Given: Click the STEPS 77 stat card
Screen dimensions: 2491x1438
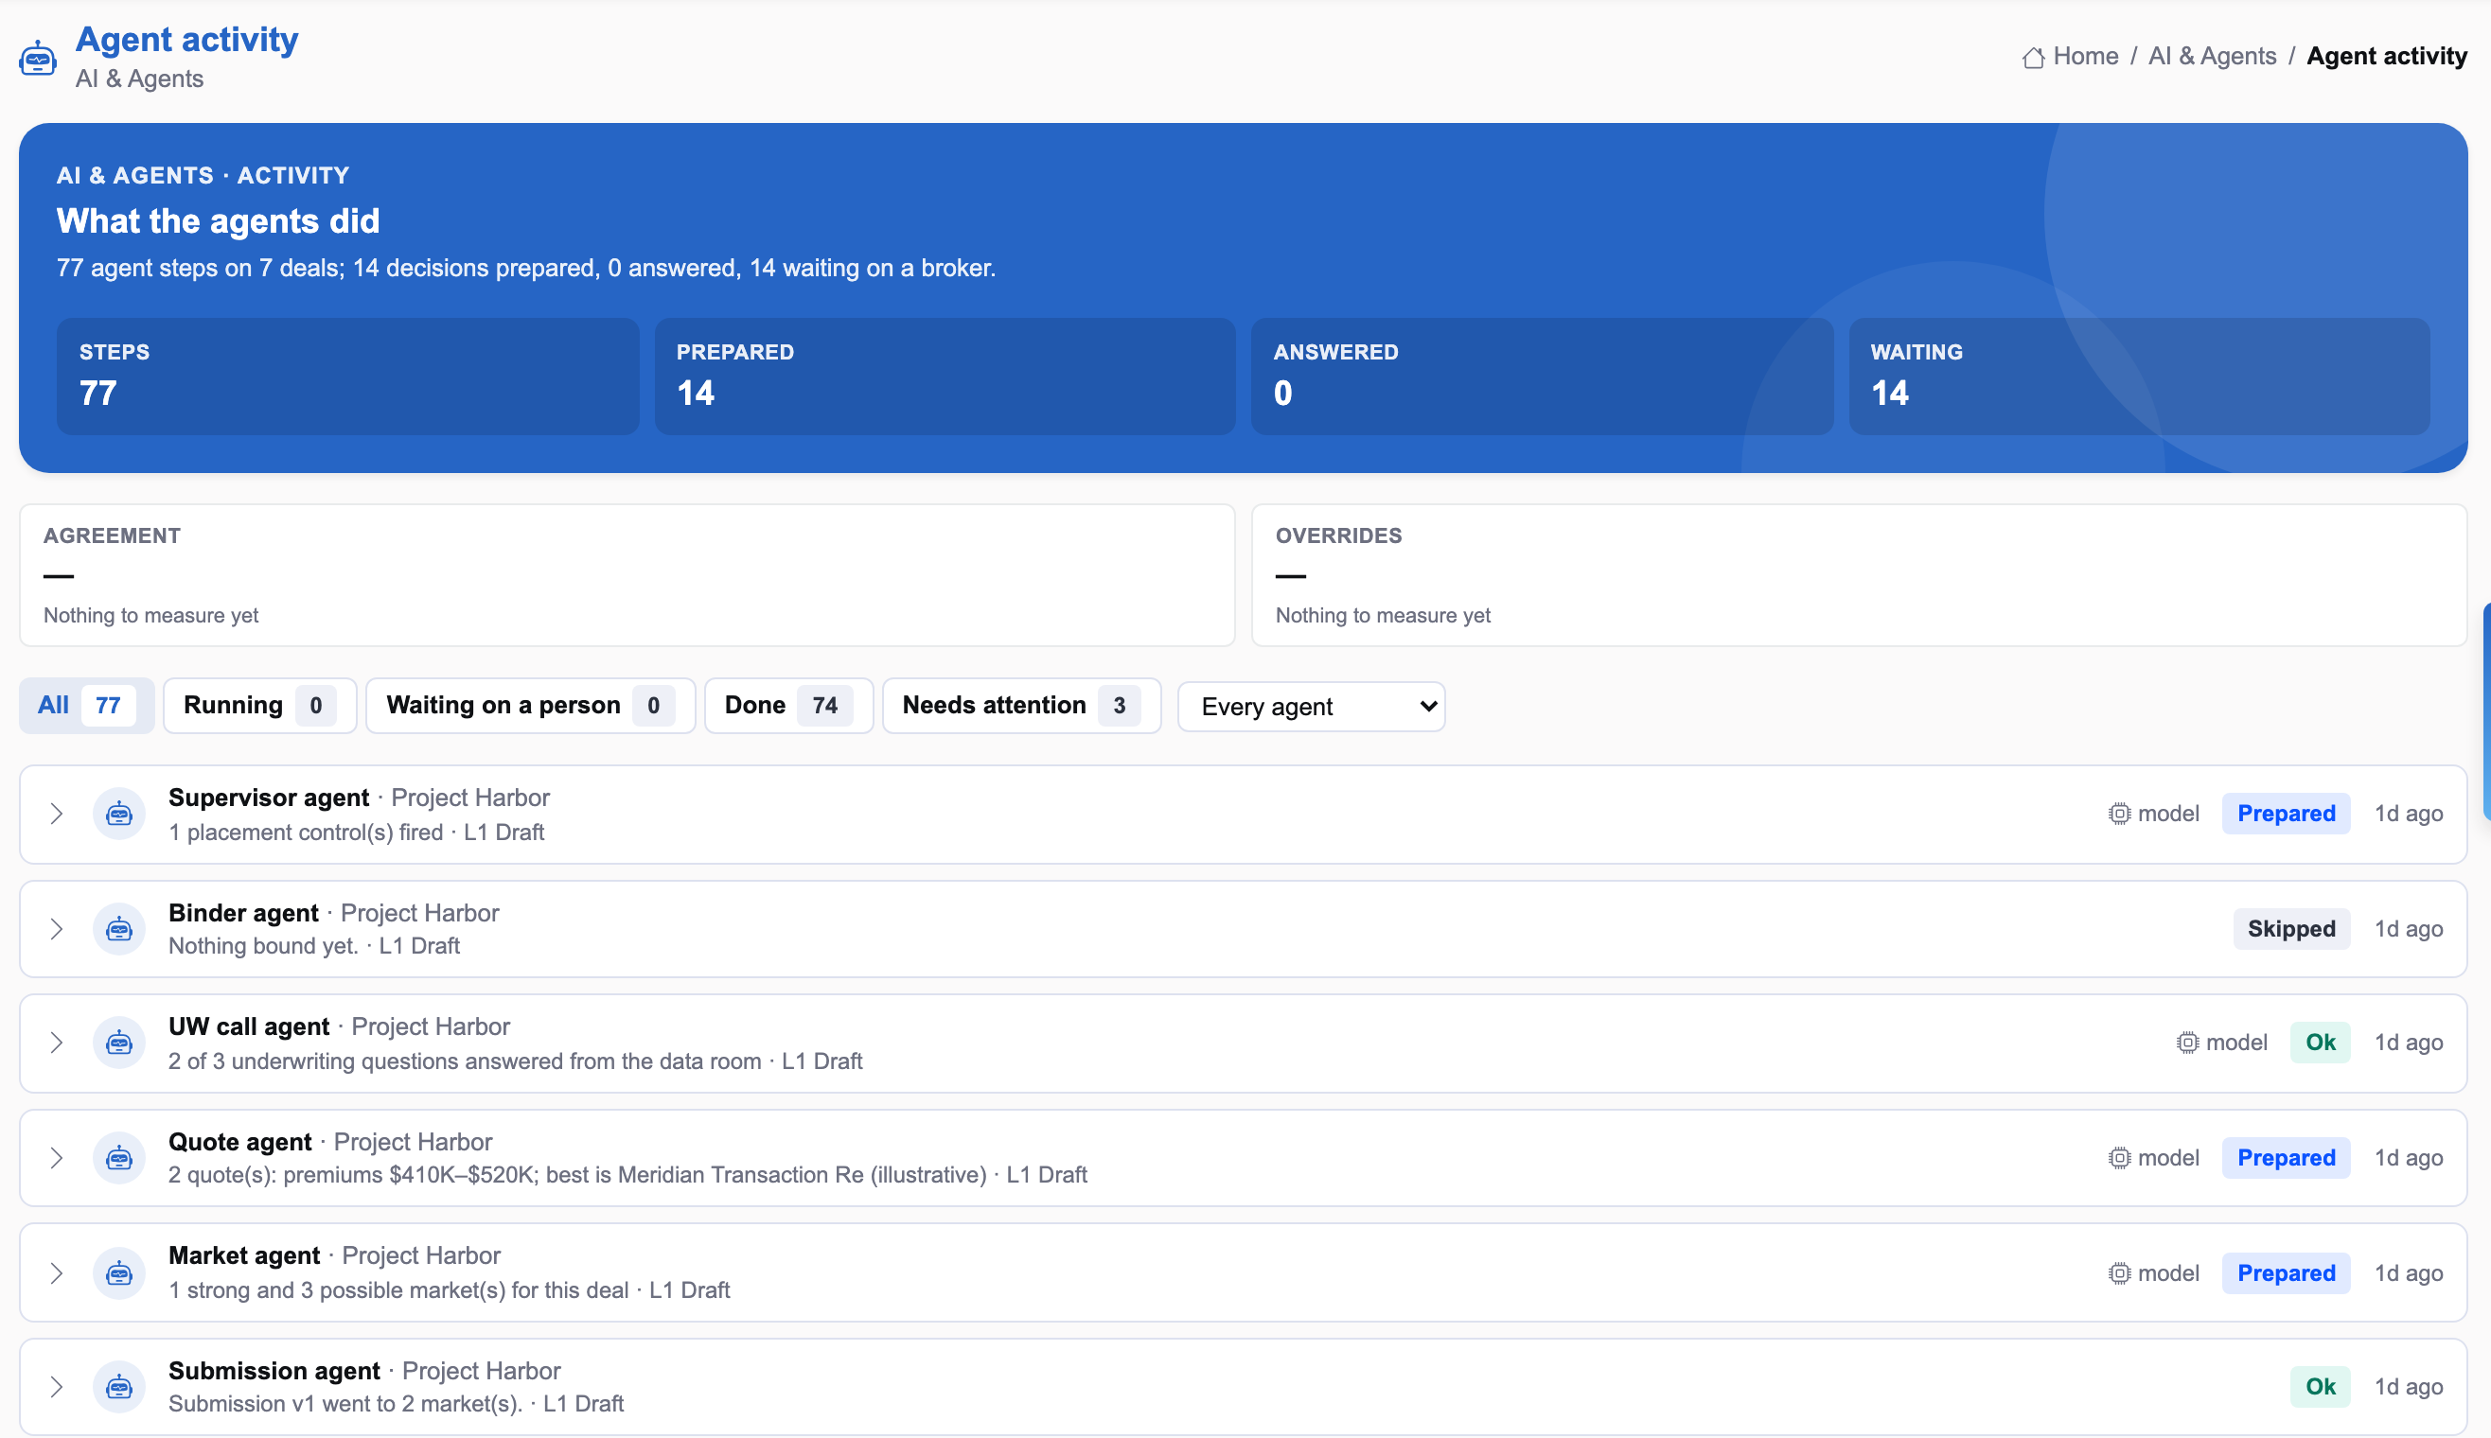Looking at the screenshot, I should tap(347, 377).
